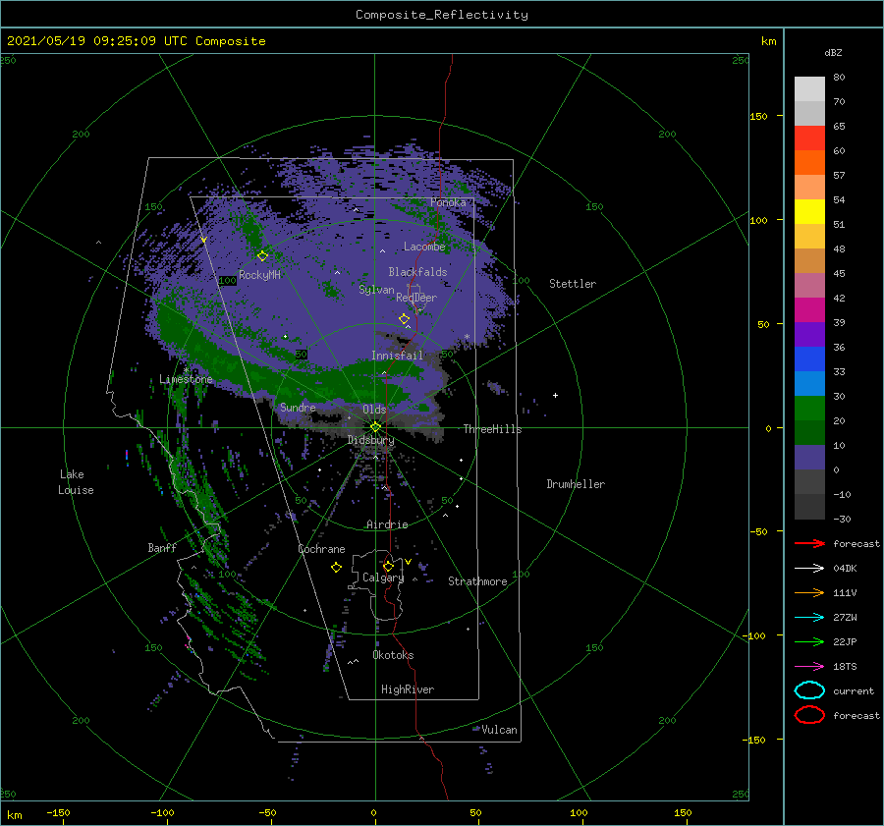Viewport: 884px width, 826px height.
Task: Select the Cochrane label
Action: 321,549
